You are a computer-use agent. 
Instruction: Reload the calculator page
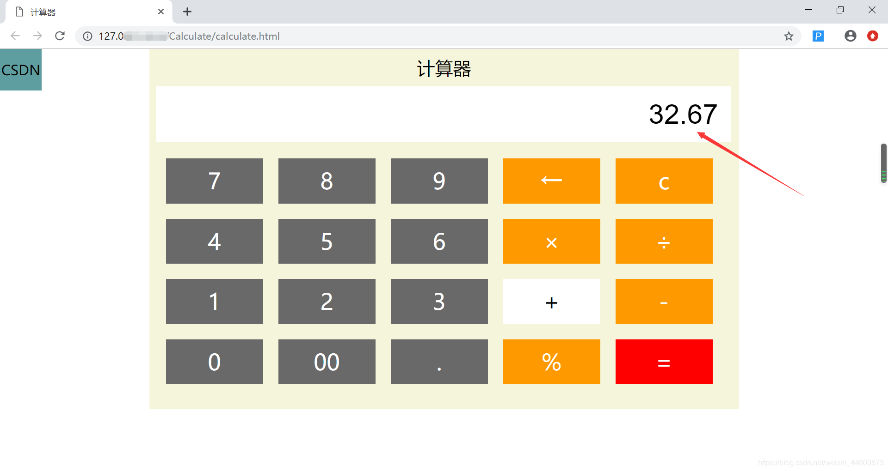(x=60, y=36)
